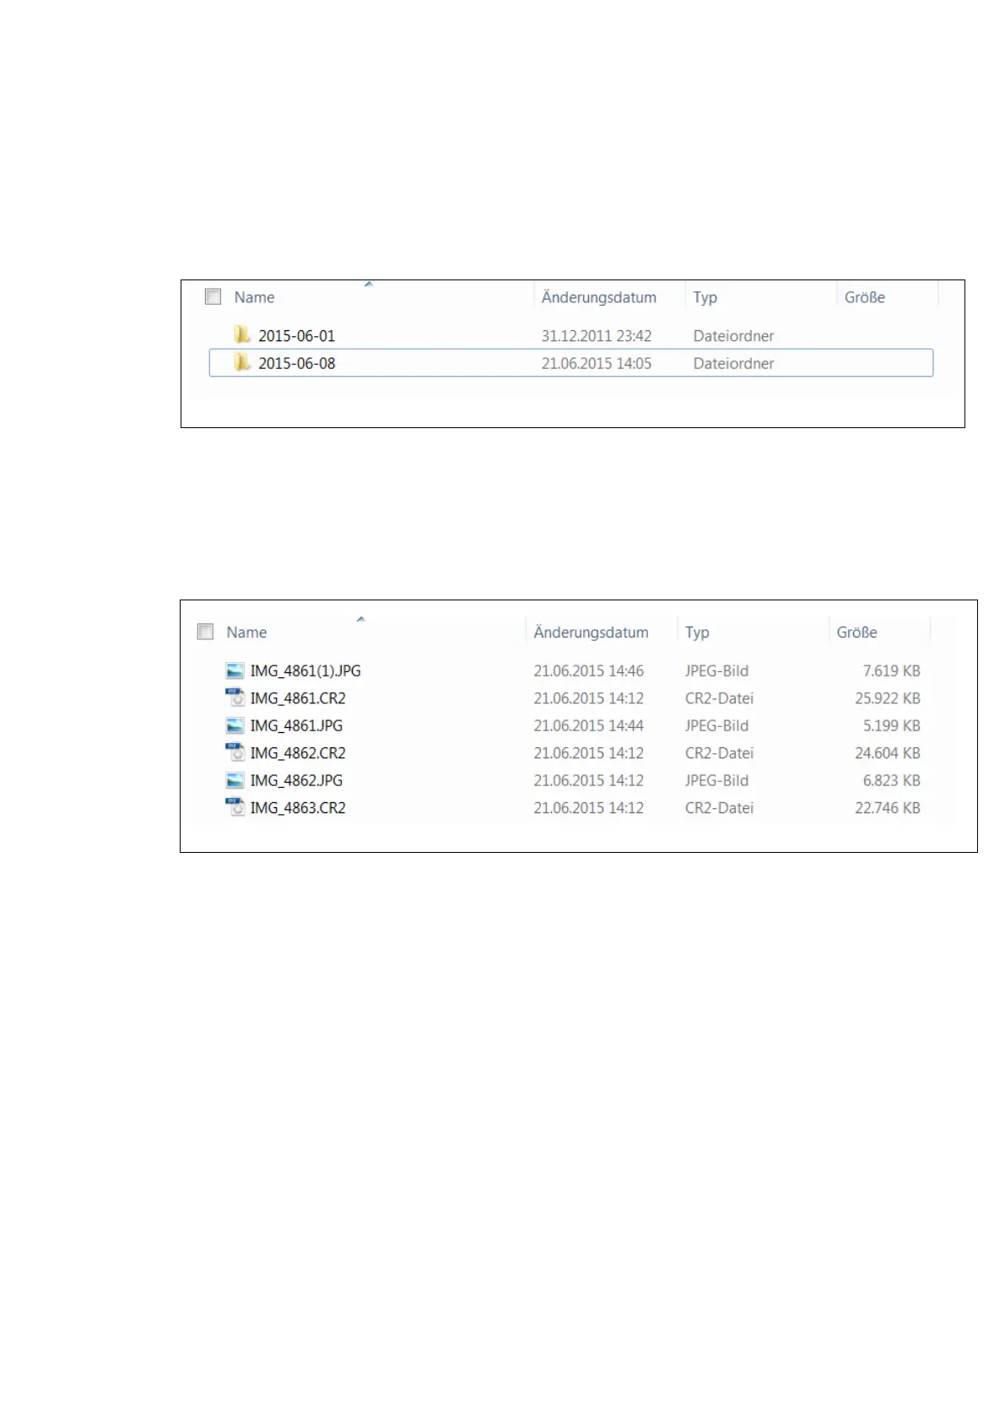Click the IMG_4861(1).JPG file name
The height and width of the screenshot is (1422, 1005).
tap(305, 671)
